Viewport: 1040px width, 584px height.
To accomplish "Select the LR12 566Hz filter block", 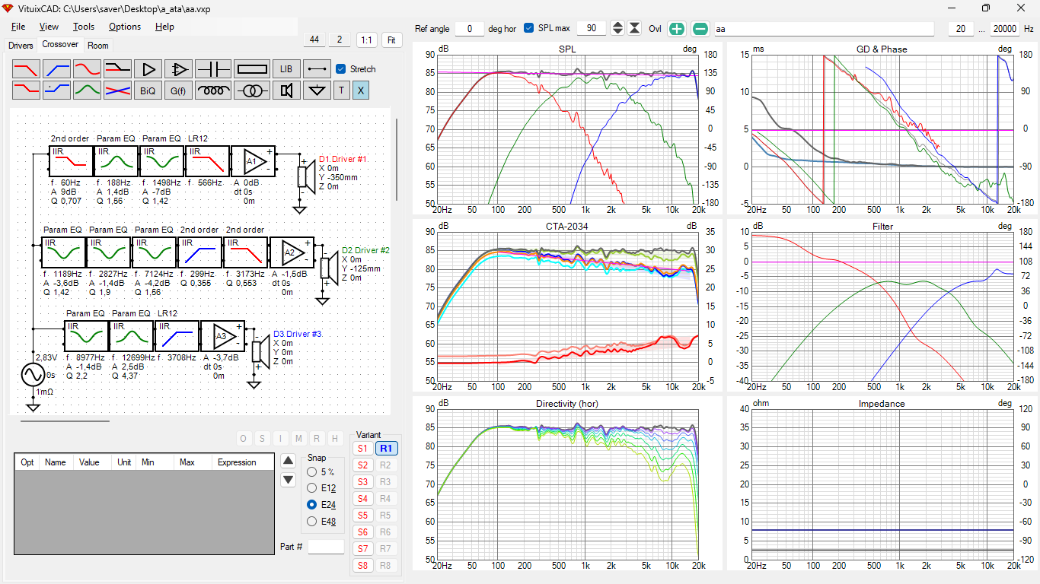I will pyautogui.click(x=208, y=161).
